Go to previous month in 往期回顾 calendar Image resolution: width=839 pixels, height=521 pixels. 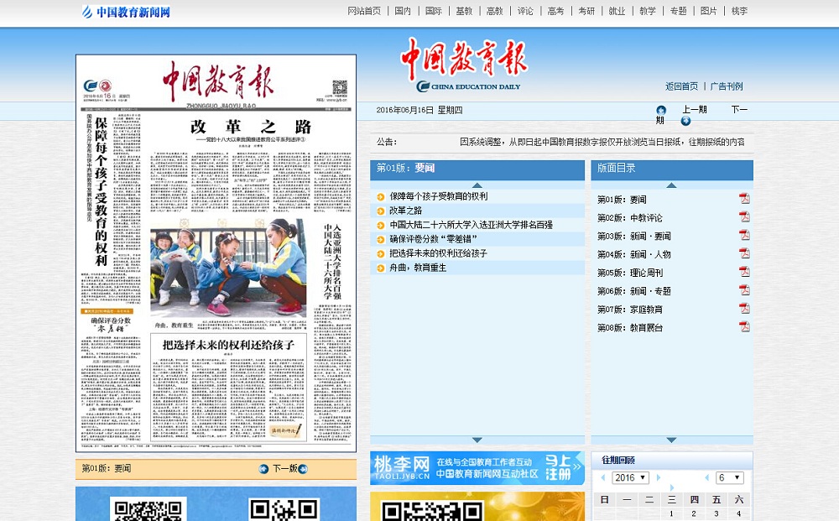pos(706,477)
